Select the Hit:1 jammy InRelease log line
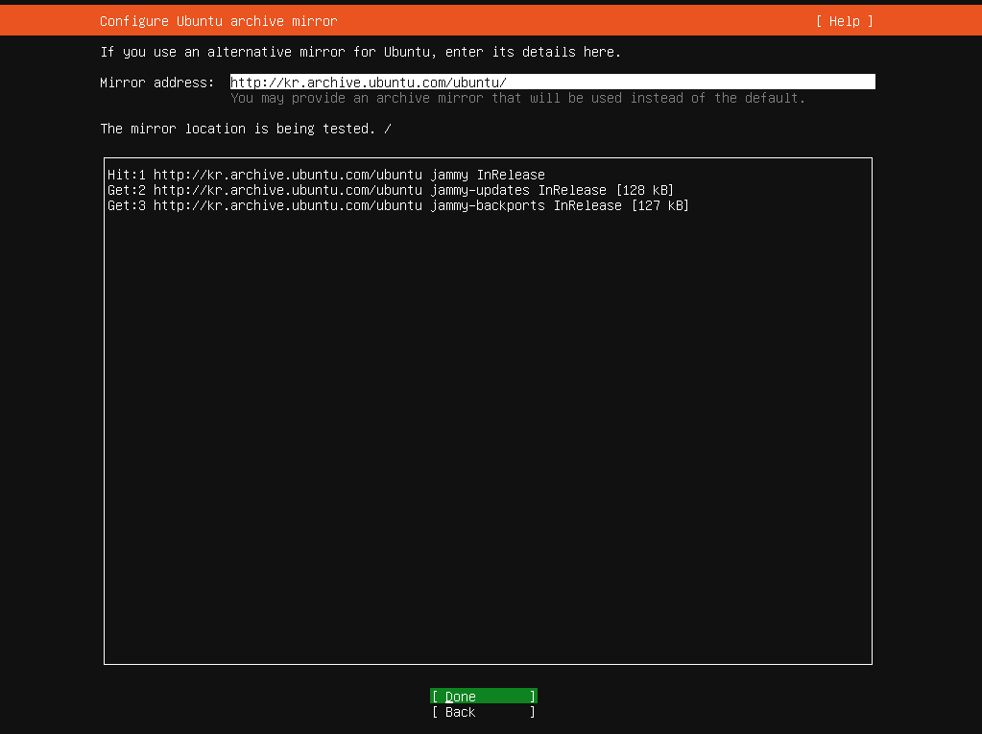 326,175
